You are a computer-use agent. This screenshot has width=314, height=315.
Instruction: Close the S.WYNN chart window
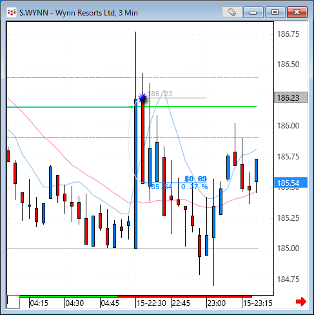(x=297, y=12)
